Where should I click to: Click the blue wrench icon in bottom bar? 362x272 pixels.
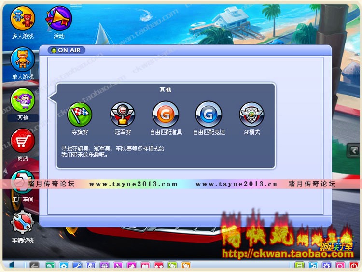pos(77,266)
